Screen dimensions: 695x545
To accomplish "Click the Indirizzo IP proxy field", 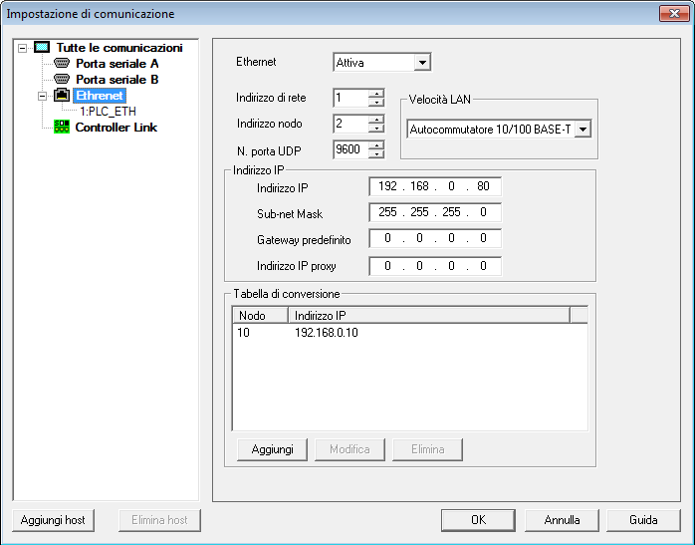I will click(435, 266).
